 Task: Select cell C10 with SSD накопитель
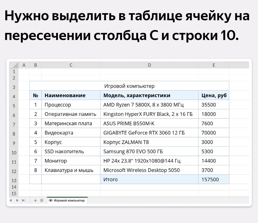pos(71,151)
